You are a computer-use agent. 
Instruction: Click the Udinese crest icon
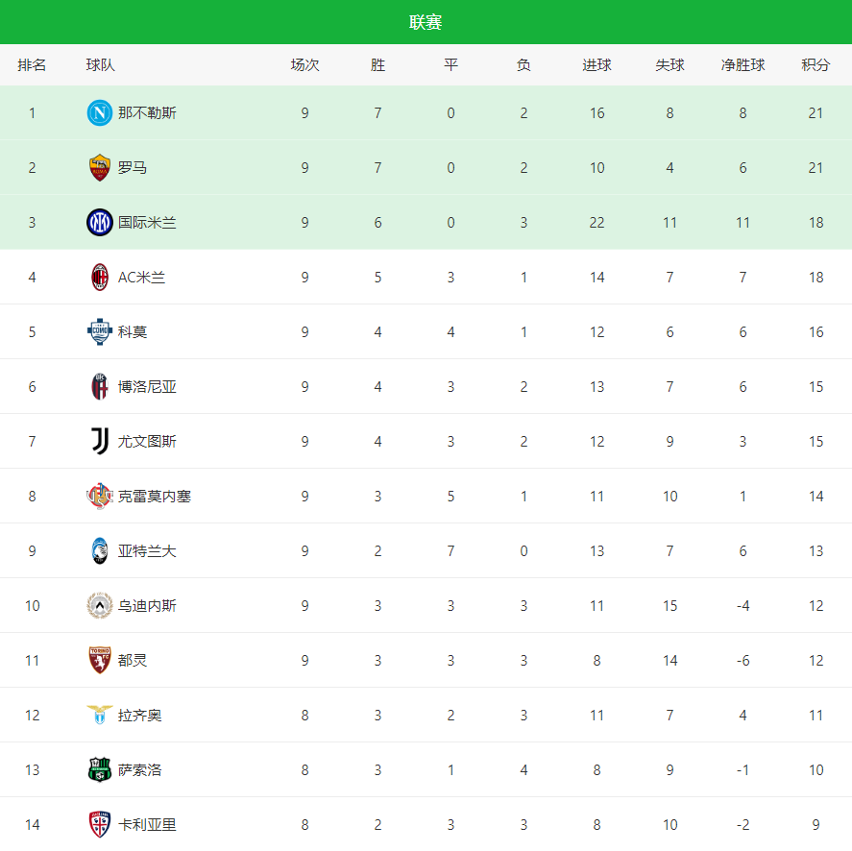(100, 606)
